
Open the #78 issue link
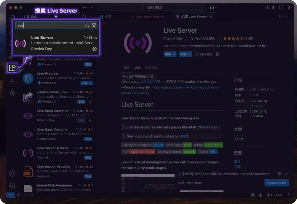(183, 136)
